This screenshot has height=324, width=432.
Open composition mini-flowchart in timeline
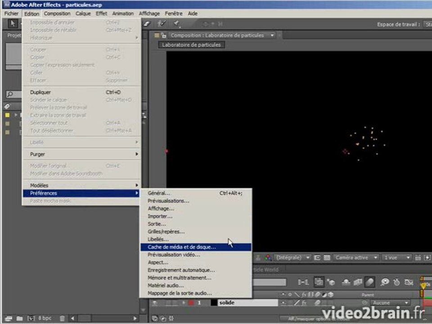(x=303, y=282)
